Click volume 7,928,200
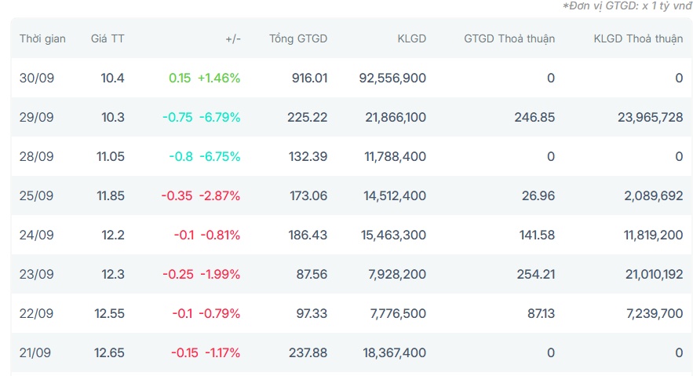The width and height of the screenshot is (693, 376). [397, 275]
